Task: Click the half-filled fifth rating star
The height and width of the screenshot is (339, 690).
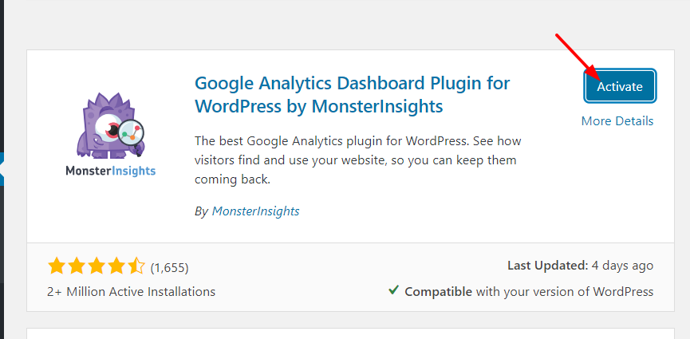Action: (136, 266)
